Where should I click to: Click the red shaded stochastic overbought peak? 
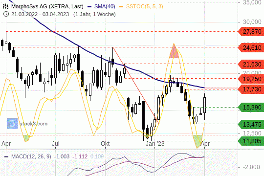click(174, 52)
